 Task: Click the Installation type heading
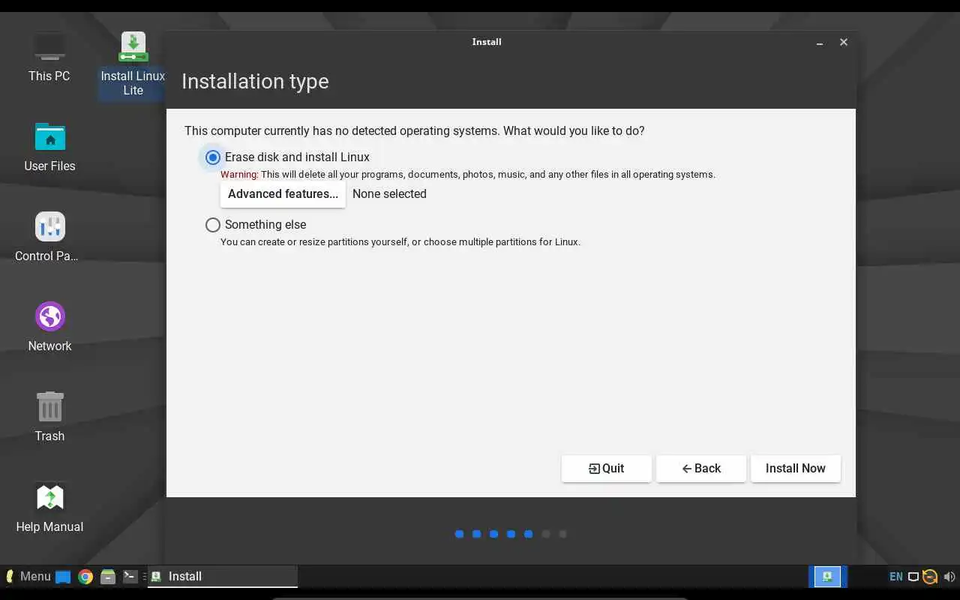255,82
